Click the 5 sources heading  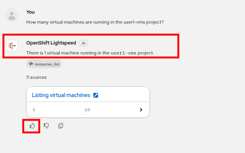click(37, 77)
